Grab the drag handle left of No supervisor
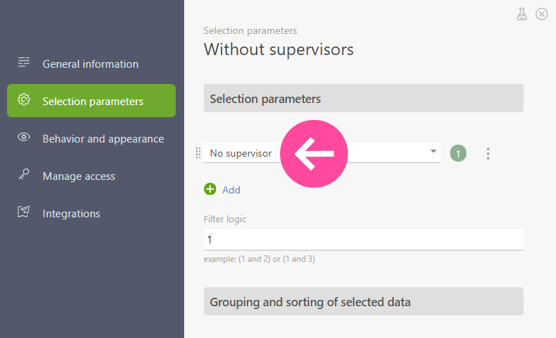 tap(198, 153)
